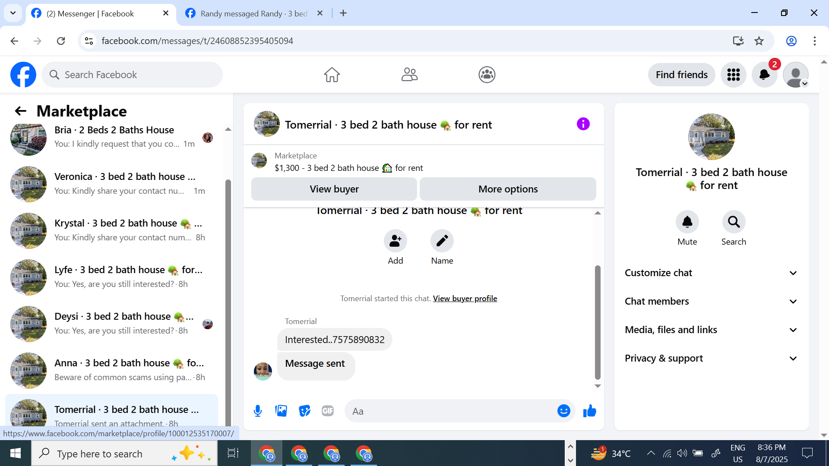Click the Find friends button
Image resolution: width=829 pixels, height=466 pixels.
pos(682,75)
